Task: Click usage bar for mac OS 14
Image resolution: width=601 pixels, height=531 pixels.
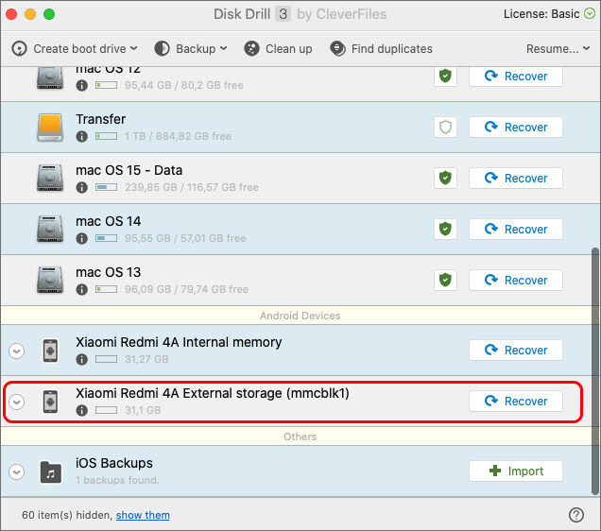Action: pos(106,238)
